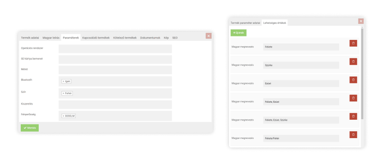The height and width of the screenshot is (165, 380).
Task: Remove the Igen tag from Bluetooth
Action: click(x=63, y=81)
